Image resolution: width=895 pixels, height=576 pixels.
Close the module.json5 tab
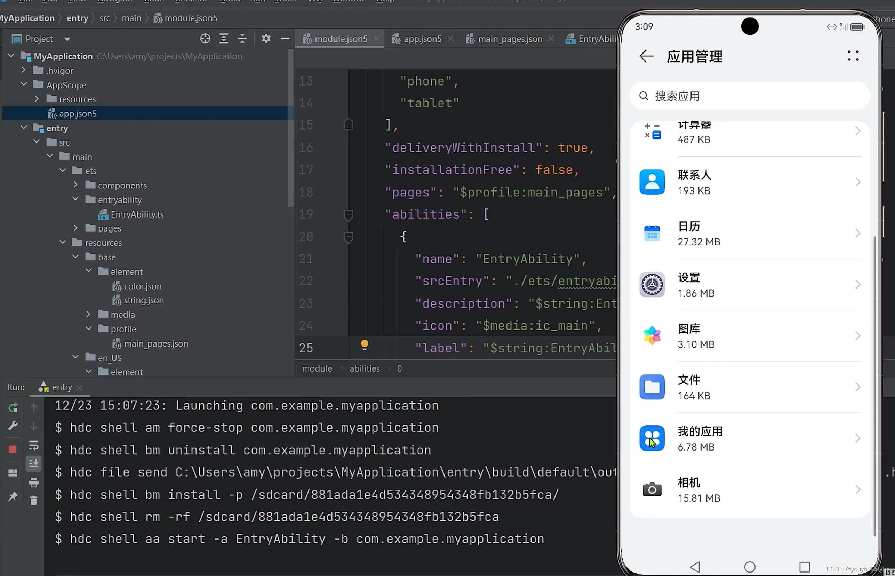click(x=376, y=39)
